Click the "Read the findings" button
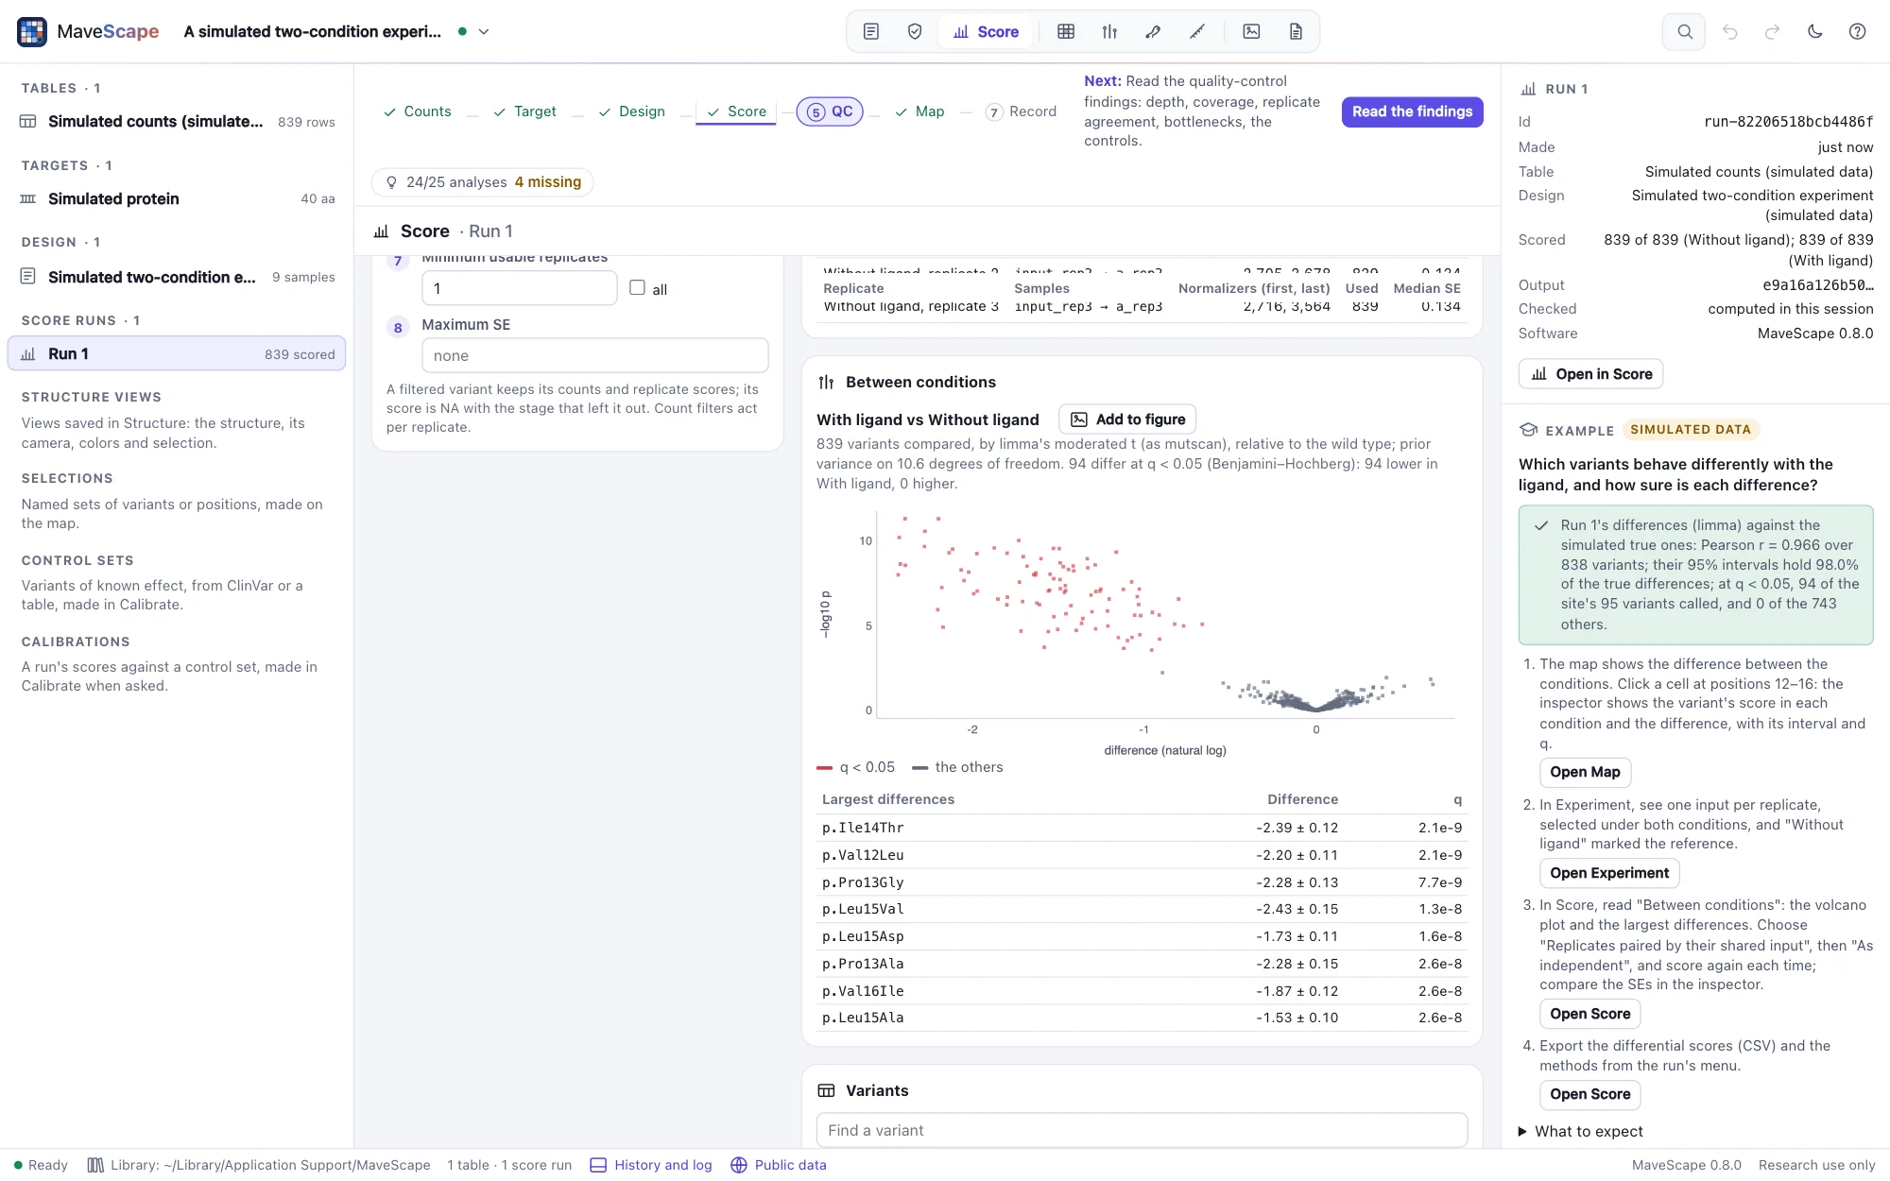 (1412, 111)
